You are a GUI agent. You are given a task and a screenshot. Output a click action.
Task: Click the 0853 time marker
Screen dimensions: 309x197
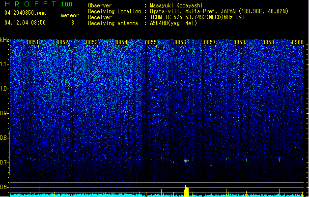92,42
